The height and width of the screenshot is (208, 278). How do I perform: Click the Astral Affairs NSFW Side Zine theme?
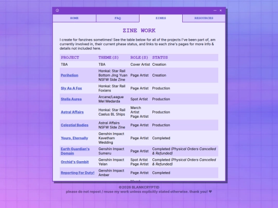tap(112, 125)
